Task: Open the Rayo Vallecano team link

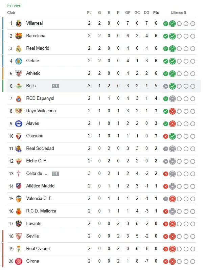Action: [41, 111]
